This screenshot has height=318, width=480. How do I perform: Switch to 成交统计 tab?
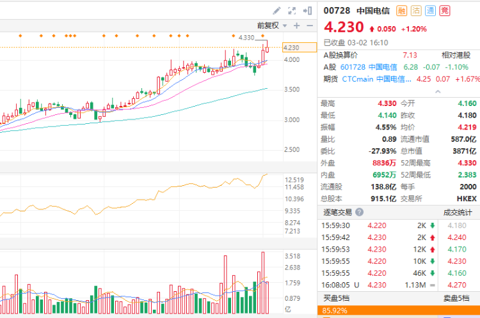pyautogui.click(x=458, y=213)
